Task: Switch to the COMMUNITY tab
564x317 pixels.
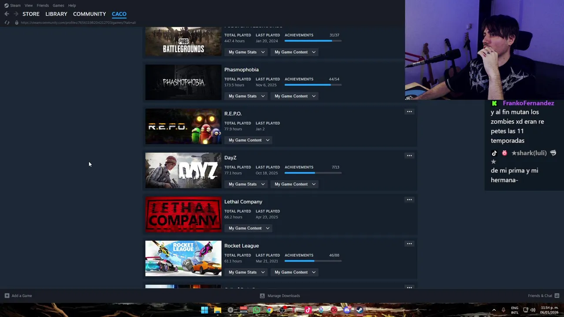Action: pyautogui.click(x=89, y=14)
